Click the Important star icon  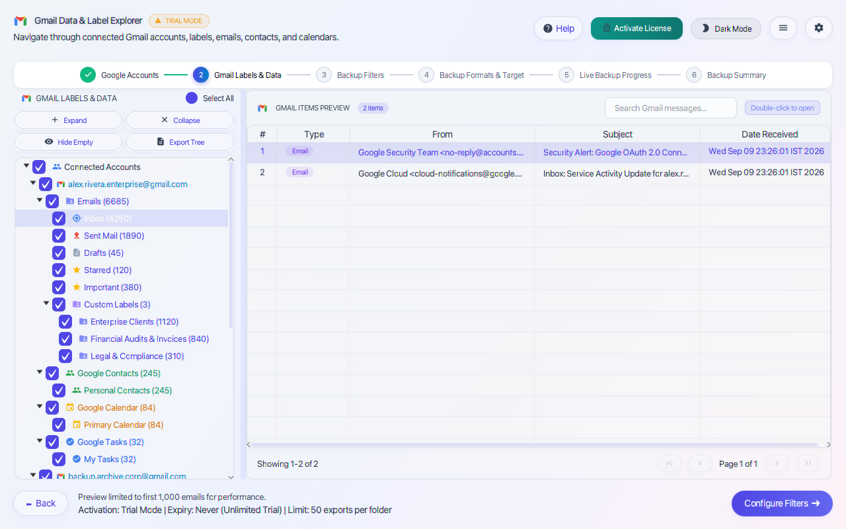76,287
